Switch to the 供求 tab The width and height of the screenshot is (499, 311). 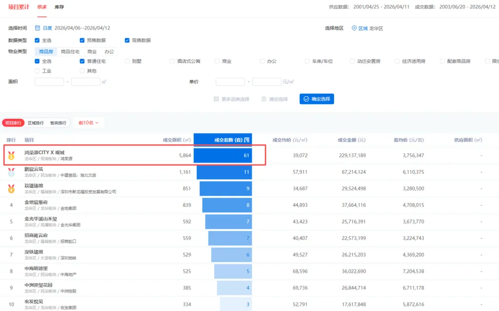pyautogui.click(x=42, y=7)
